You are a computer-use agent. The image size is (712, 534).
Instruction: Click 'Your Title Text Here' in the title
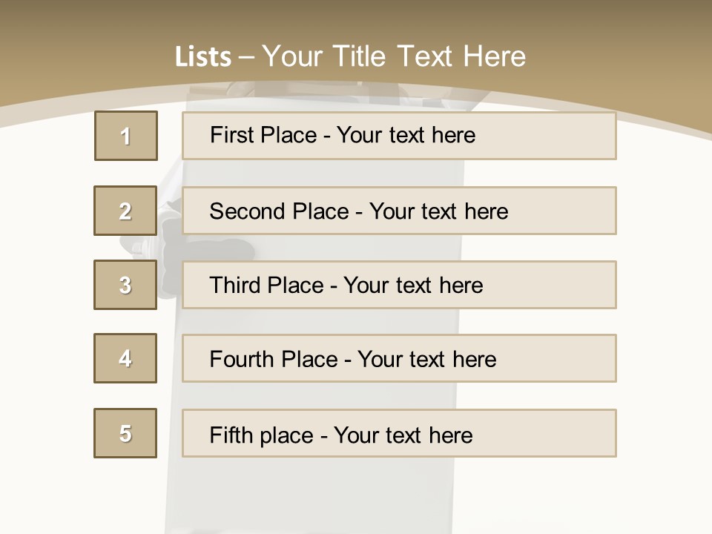pyautogui.click(x=393, y=56)
